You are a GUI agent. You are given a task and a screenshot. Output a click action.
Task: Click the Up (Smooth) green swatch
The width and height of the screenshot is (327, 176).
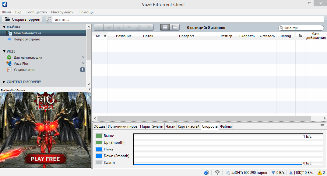point(99,143)
